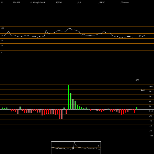Screen dimensions: 154x154
Task: Click the MR label above the histogram
Action: (x=137, y=80)
